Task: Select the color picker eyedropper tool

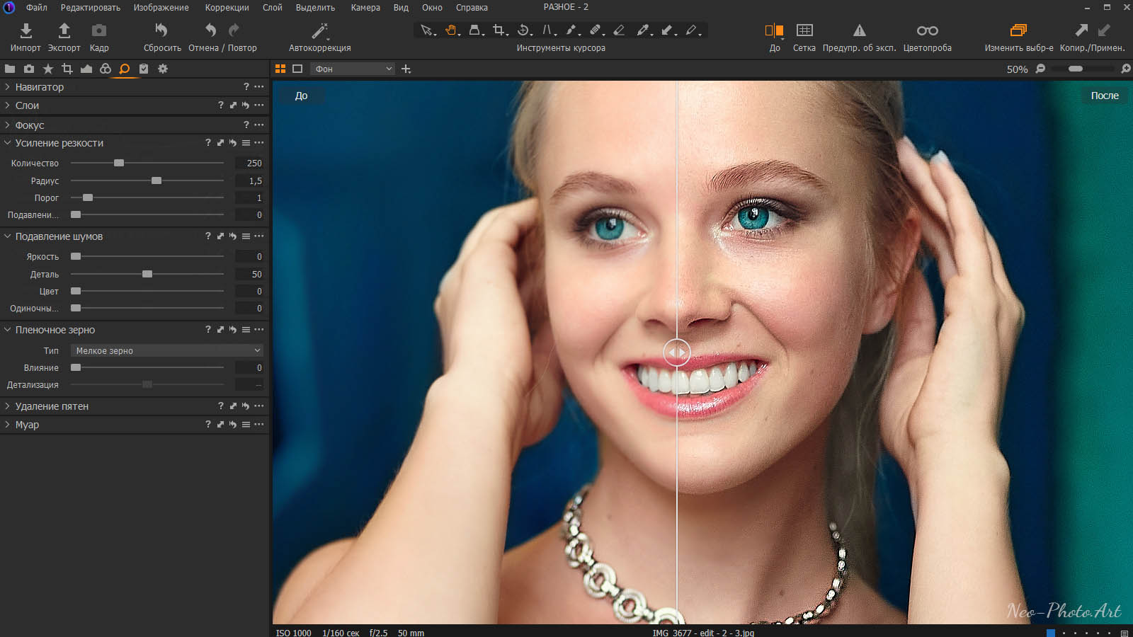Action: pyautogui.click(x=644, y=30)
